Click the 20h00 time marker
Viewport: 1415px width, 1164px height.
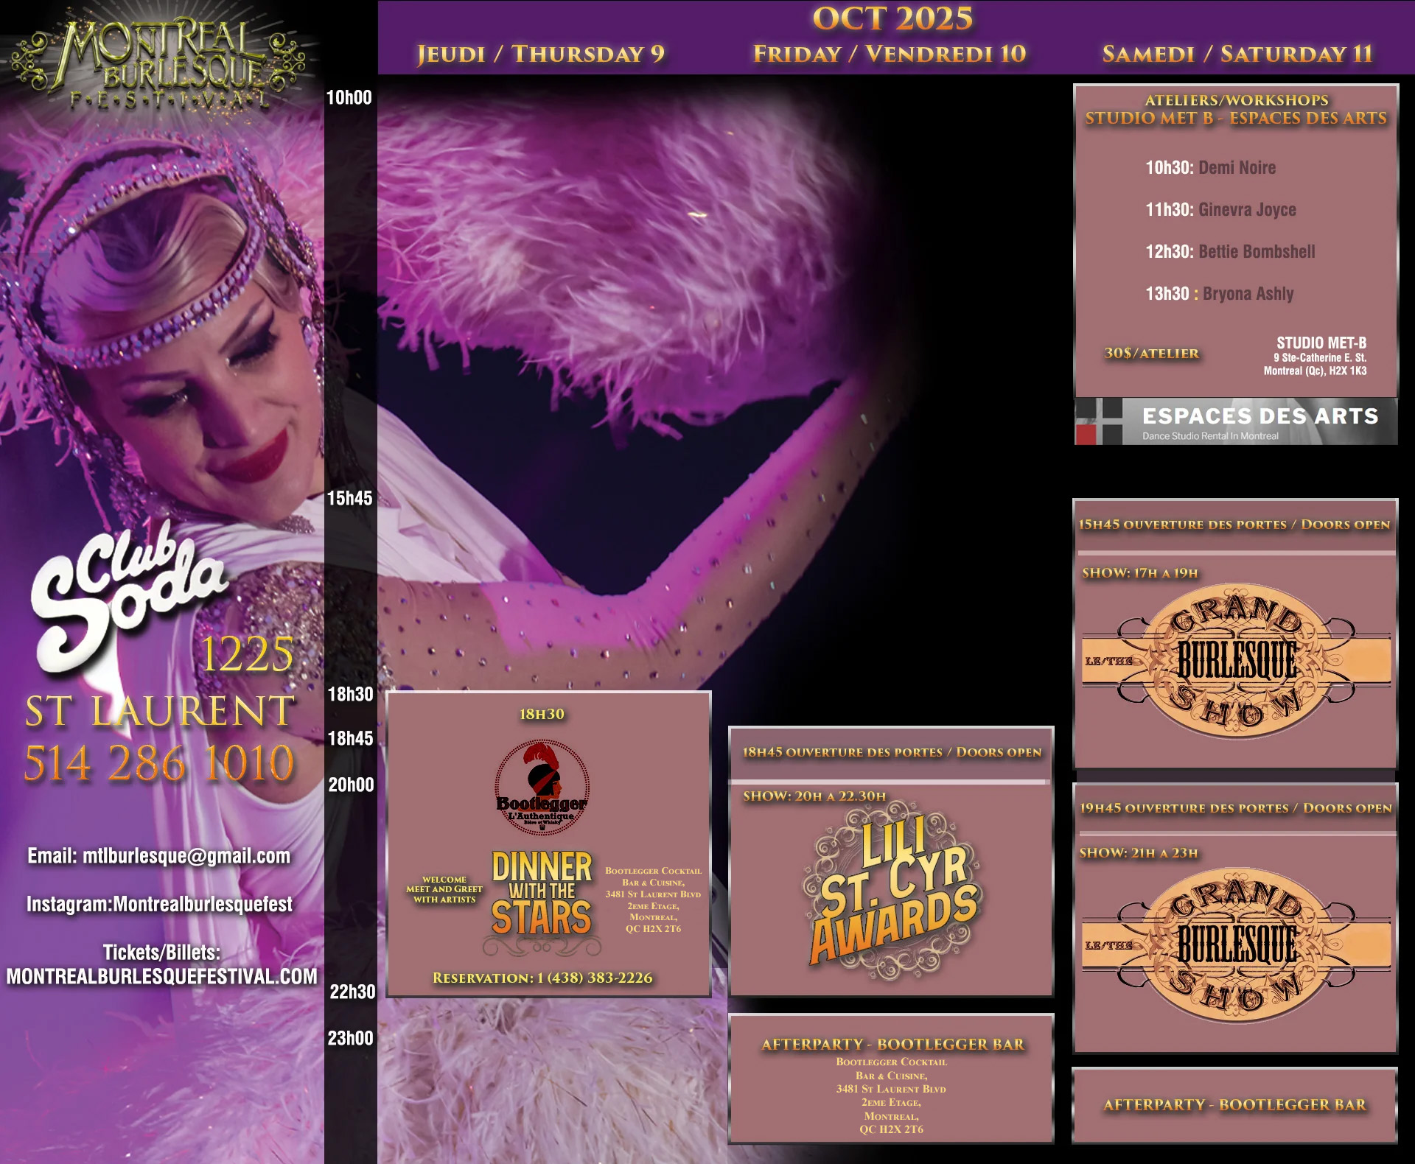coord(352,785)
